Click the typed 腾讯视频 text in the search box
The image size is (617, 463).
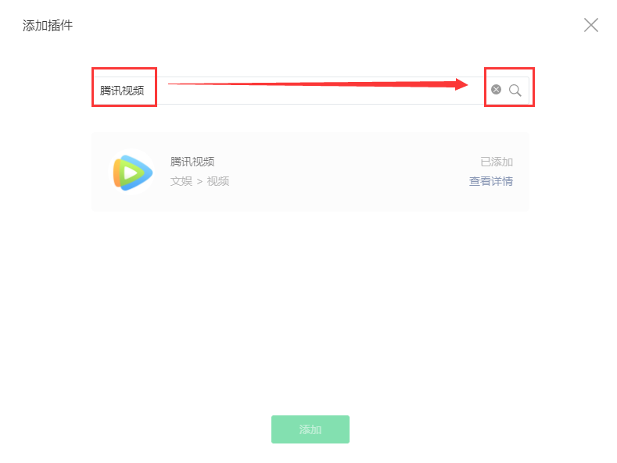tap(122, 91)
